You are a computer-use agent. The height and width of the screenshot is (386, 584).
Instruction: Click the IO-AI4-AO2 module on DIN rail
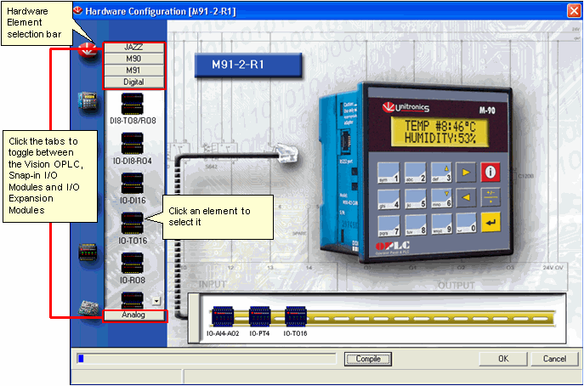click(x=223, y=316)
